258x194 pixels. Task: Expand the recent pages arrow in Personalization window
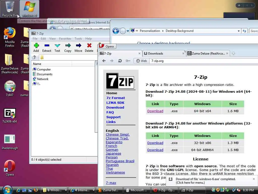(x=128, y=31)
